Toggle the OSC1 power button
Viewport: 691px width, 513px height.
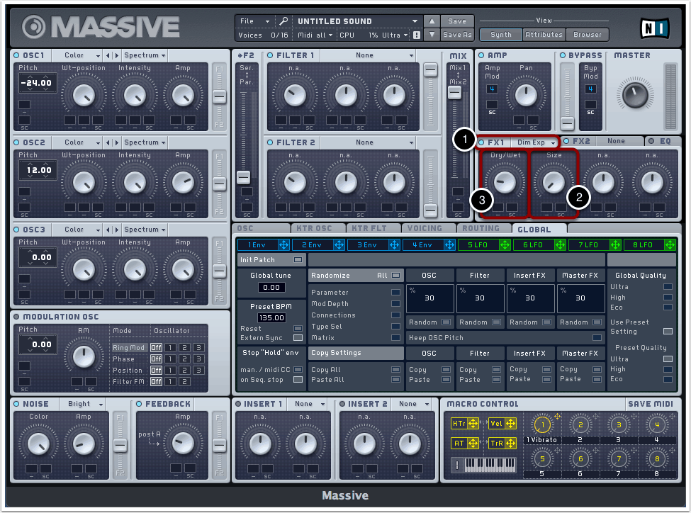tap(16, 55)
